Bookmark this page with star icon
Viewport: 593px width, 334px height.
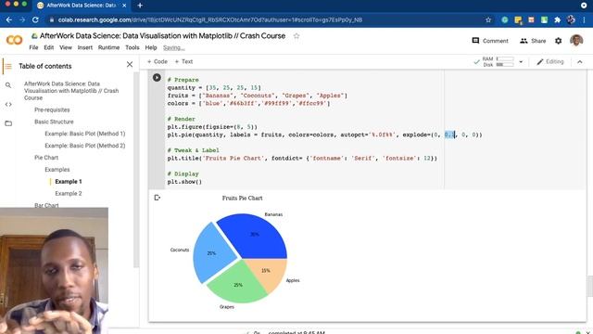tap(488, 19)
